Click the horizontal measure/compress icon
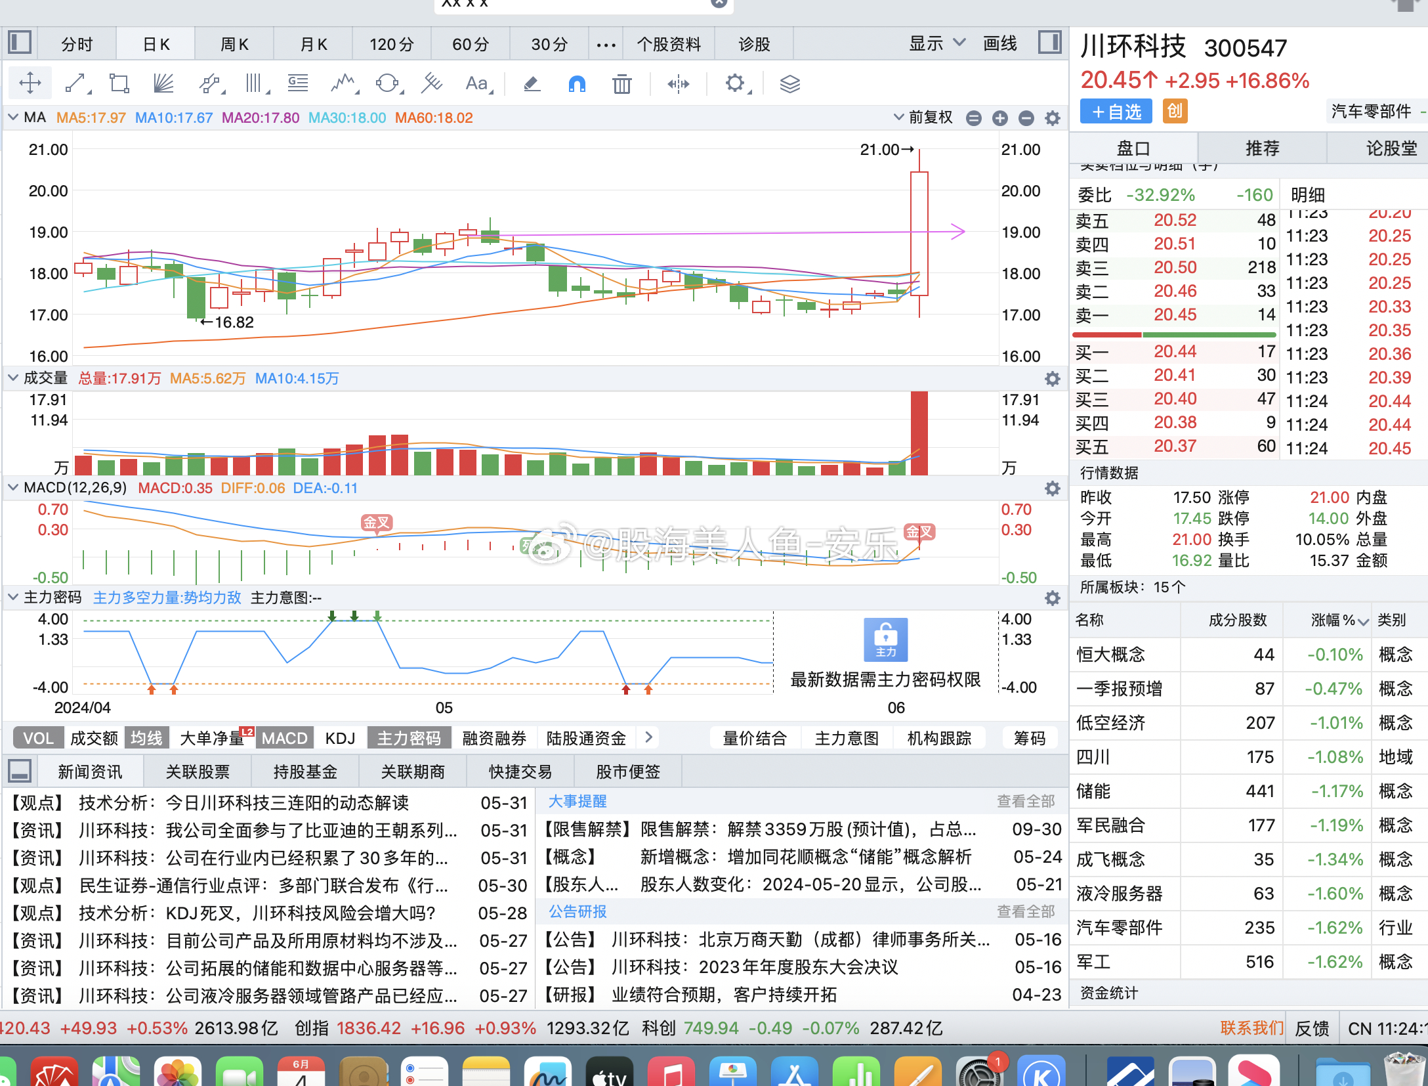Image resolution: width=1428 pixels, height=1086 pixels. 679,83
